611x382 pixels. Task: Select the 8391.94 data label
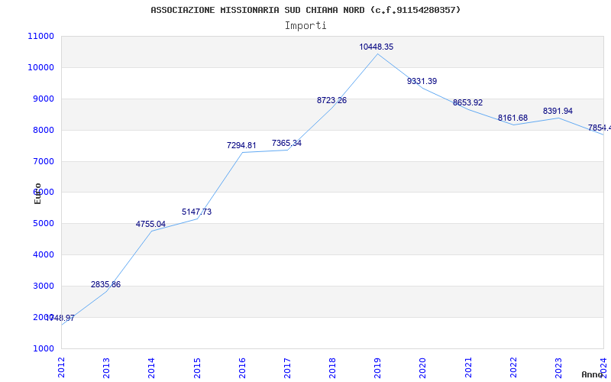[558, 111]
